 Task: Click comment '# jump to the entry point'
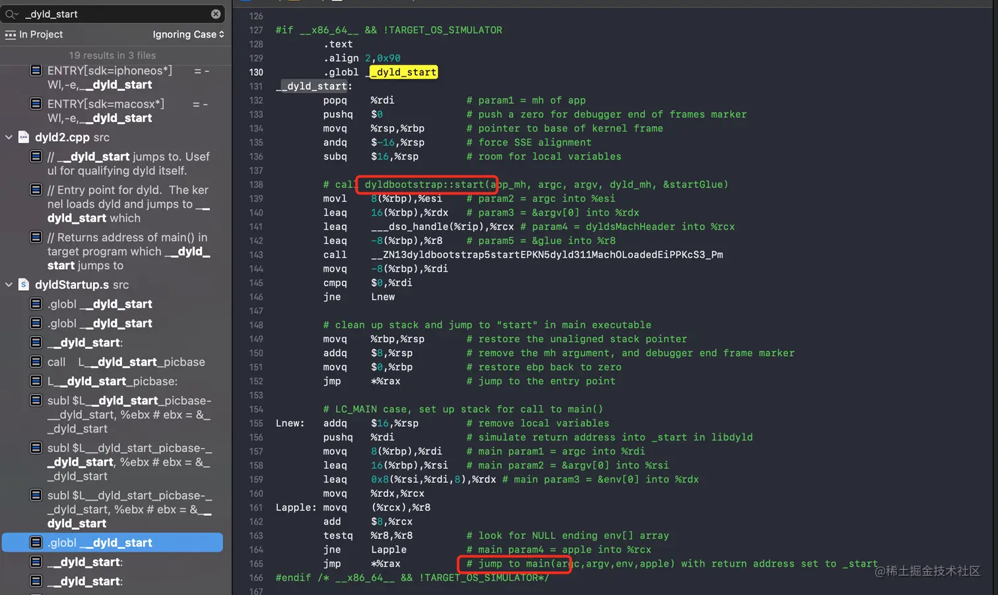pos(541,381)
